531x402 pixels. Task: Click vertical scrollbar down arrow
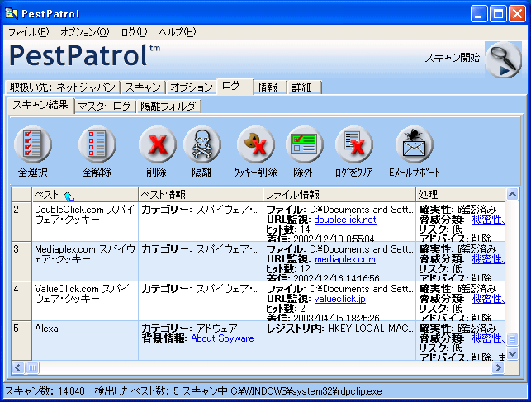point(512,354)
